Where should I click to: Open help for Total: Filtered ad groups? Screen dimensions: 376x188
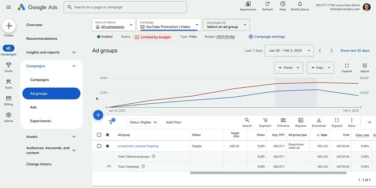[154, 157]
